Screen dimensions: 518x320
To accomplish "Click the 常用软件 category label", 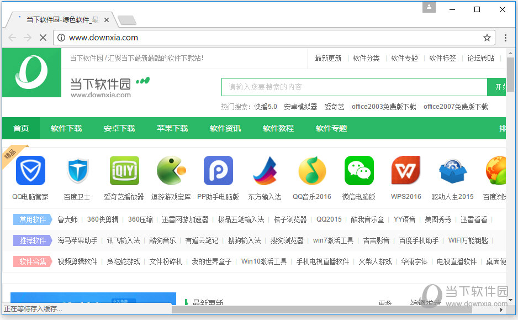I will tap(33, 219).
